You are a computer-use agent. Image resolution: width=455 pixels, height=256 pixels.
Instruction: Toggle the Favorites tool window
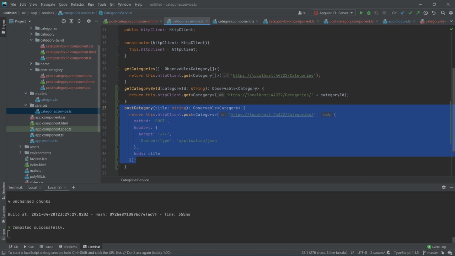pyautogui.click(x=4, y=213)
